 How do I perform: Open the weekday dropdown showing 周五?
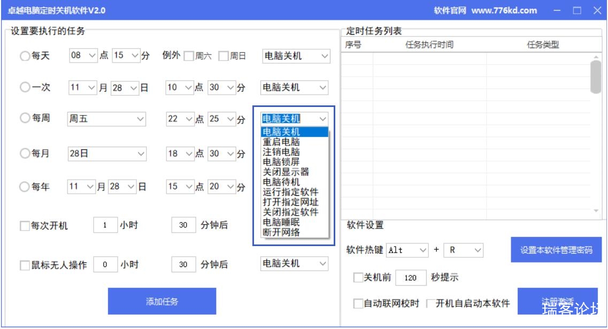[106, 119]
